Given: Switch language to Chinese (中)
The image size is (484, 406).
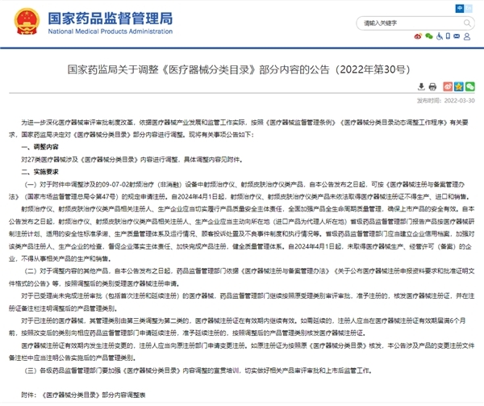Looking at the screenshot, I should 460,8.
